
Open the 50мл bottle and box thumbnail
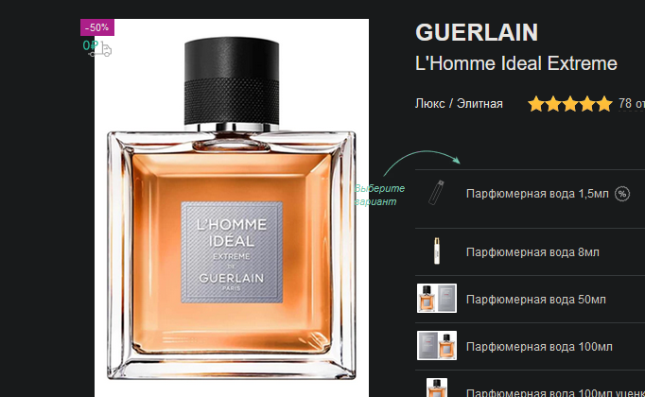pos(436,299)
